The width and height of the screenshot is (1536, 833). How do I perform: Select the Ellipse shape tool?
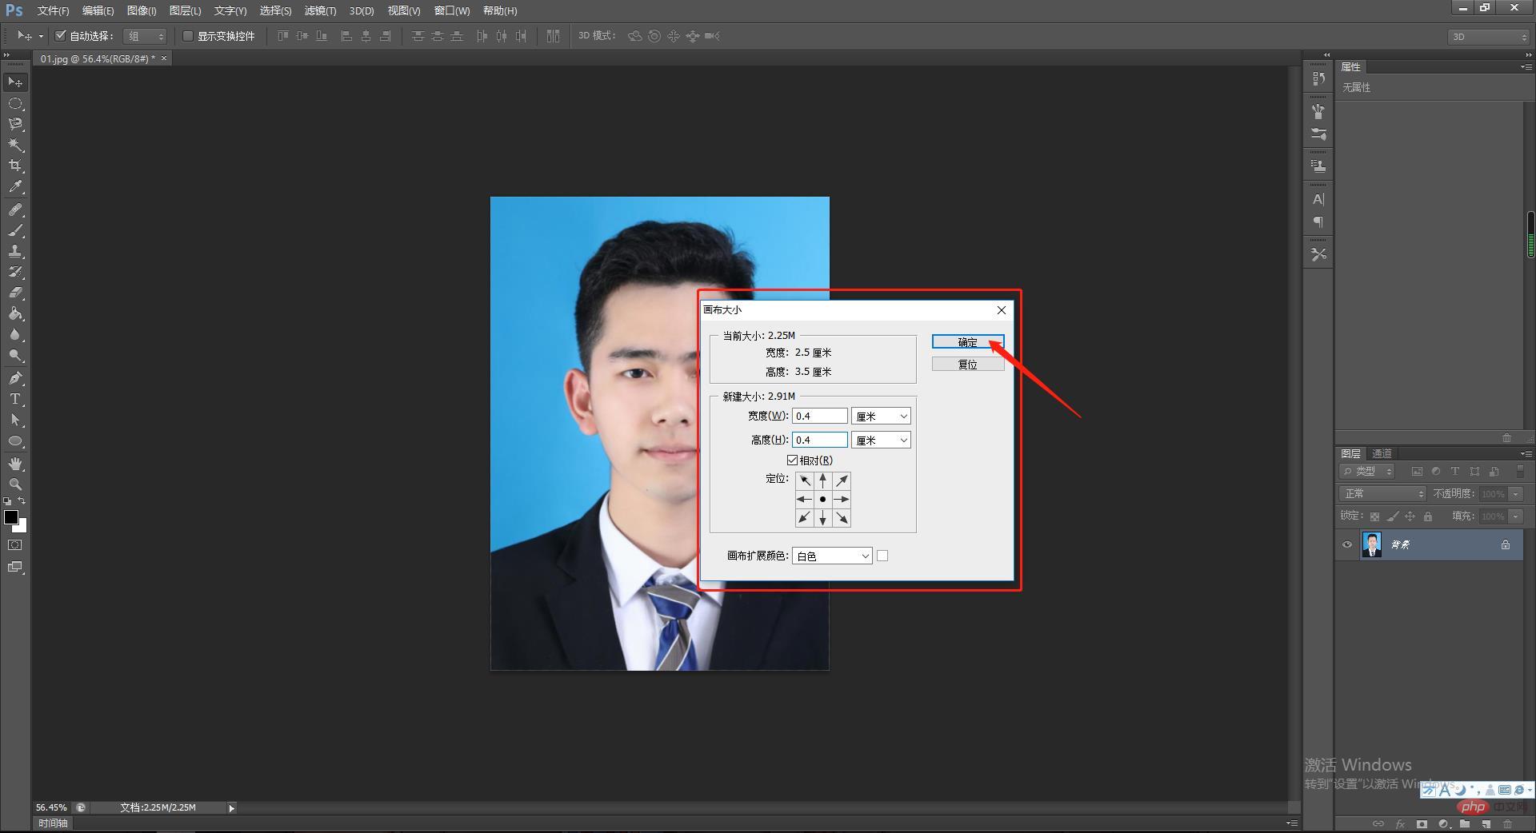pyautogui.click(x=15, y=440)
